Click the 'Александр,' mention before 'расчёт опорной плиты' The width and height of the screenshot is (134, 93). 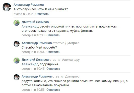tap(30, 26)
